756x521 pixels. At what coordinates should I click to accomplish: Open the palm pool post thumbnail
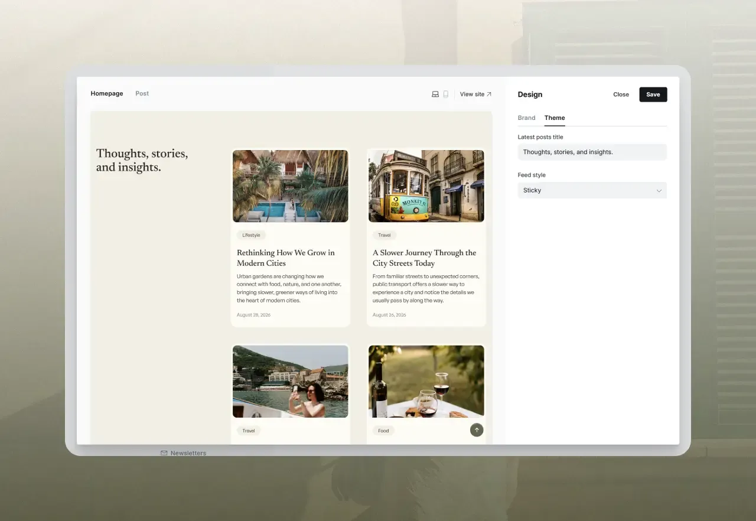pyautogui.click(x=291, y=186)
